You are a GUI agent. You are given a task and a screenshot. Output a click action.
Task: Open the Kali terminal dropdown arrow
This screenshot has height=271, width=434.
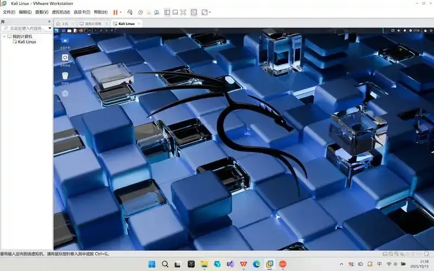[90, 30]
